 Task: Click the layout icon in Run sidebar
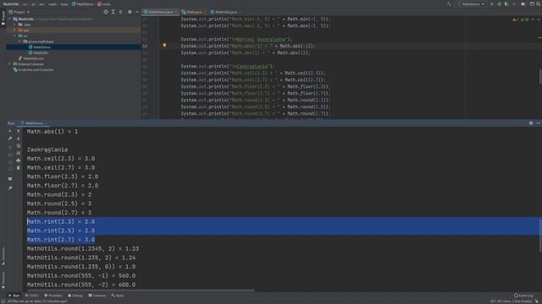(10, 179)
